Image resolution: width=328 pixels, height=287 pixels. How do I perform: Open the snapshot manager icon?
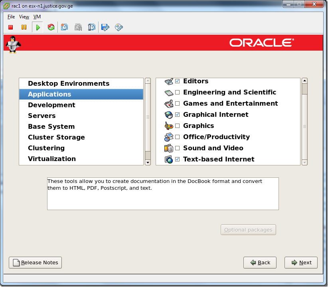(91, 27)
